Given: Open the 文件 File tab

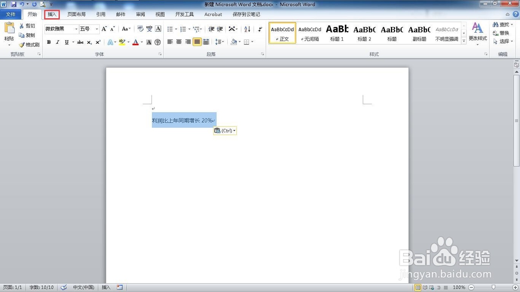Looking at the screenshot, I should tap(10, 14).
